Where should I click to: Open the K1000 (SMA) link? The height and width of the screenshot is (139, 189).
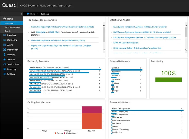pos(41,32)
